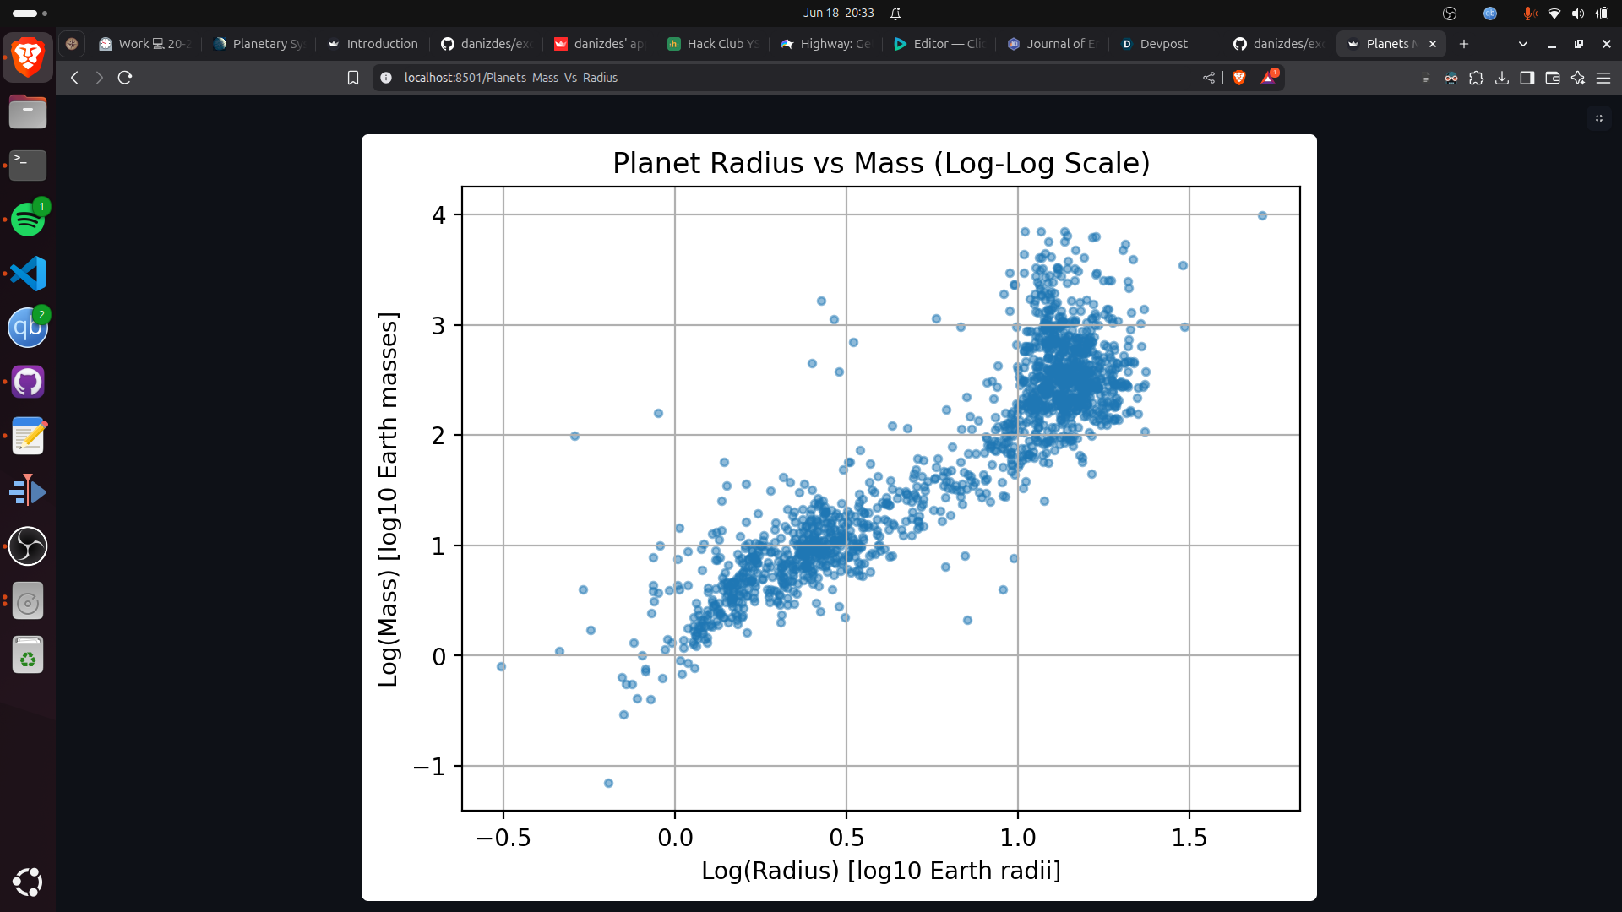Toggle the notification bell in top bar
This screenshot has height=912, width=1622.
[x=895, y=14]
